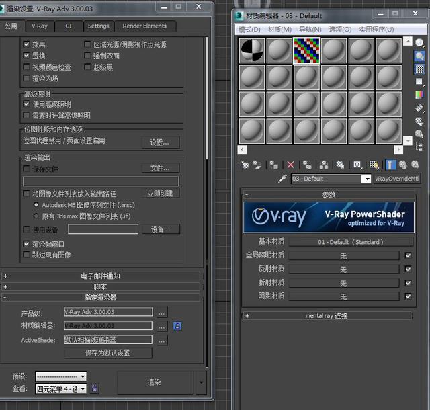Viewport: 430px width, 410px height.
Task: Click lock icon beside material editor renderer
Action: [177, 326]
